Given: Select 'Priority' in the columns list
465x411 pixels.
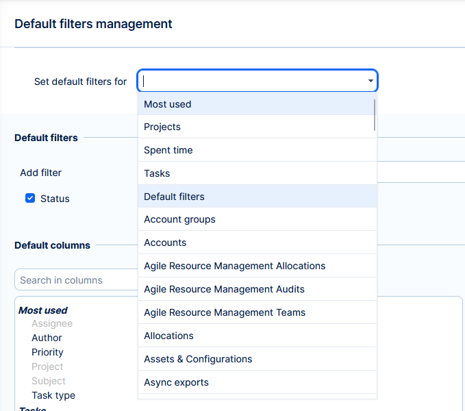Looking at the screenshot, I should coord(47,352).
